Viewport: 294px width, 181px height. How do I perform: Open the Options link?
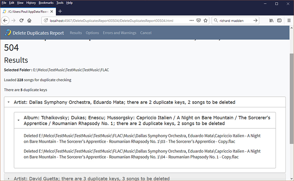click(92, 33)
